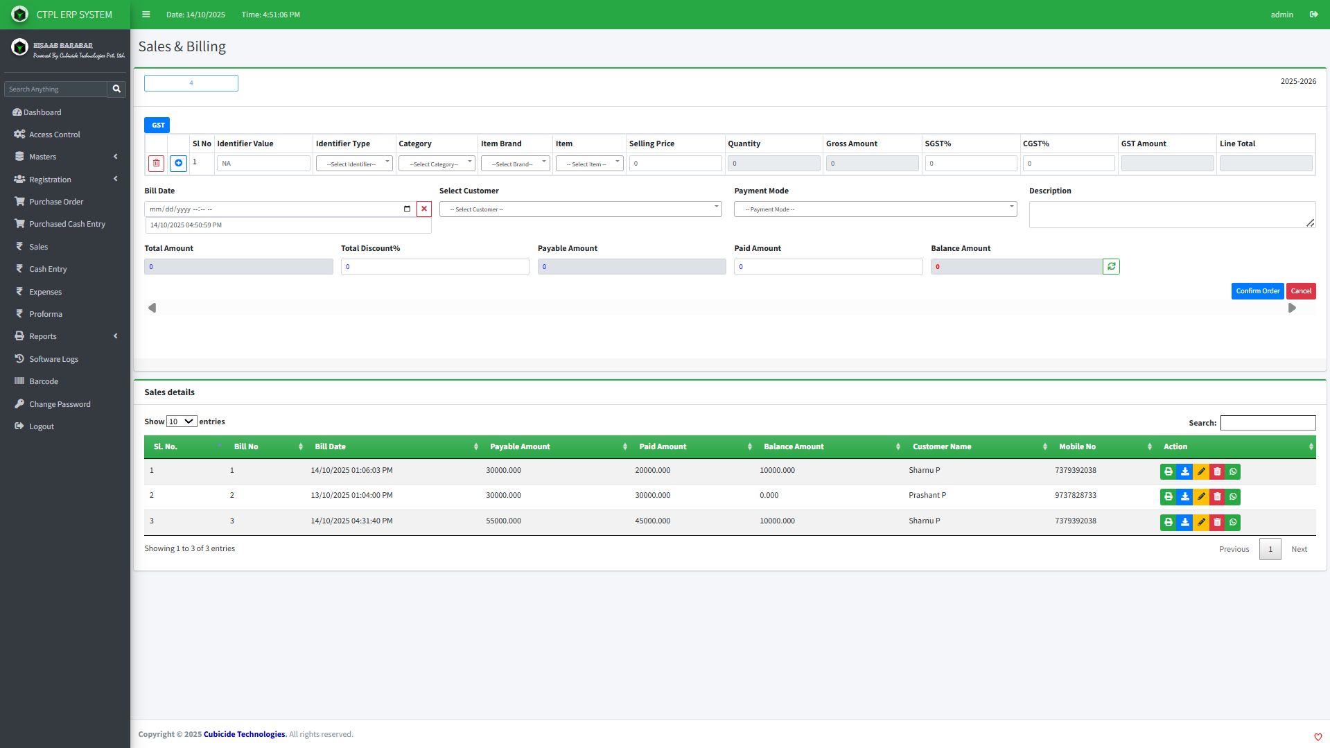Print bill 1 for Sharnu P
Viewport: 1330px width, 748px height.
[1169, 472]
